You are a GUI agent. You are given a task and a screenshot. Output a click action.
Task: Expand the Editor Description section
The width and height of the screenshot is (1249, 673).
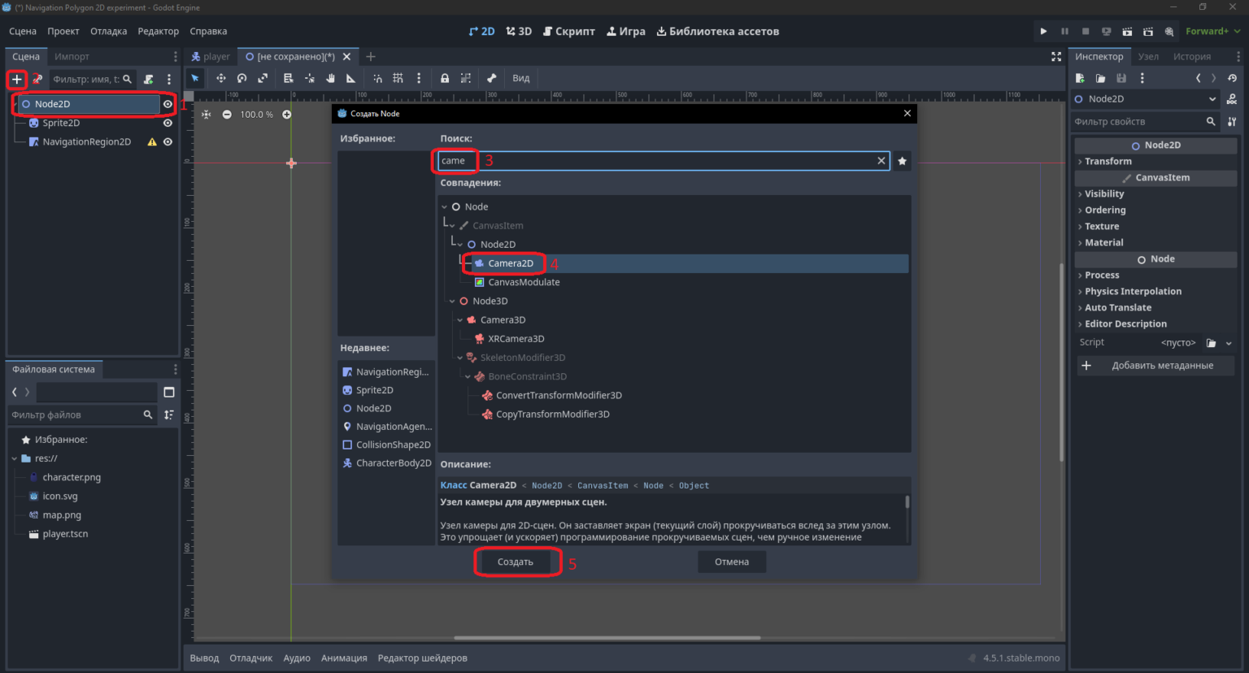[1155, 323]
